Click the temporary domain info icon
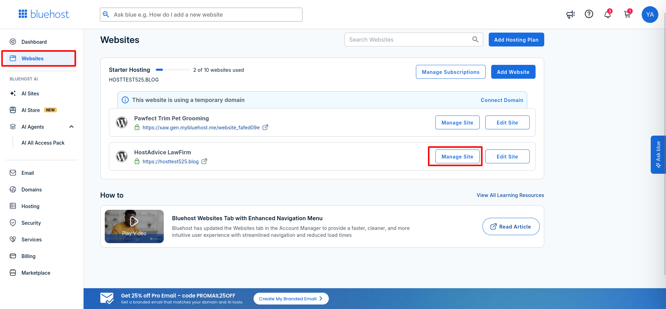The image size is (666, 309). [125, 100]
